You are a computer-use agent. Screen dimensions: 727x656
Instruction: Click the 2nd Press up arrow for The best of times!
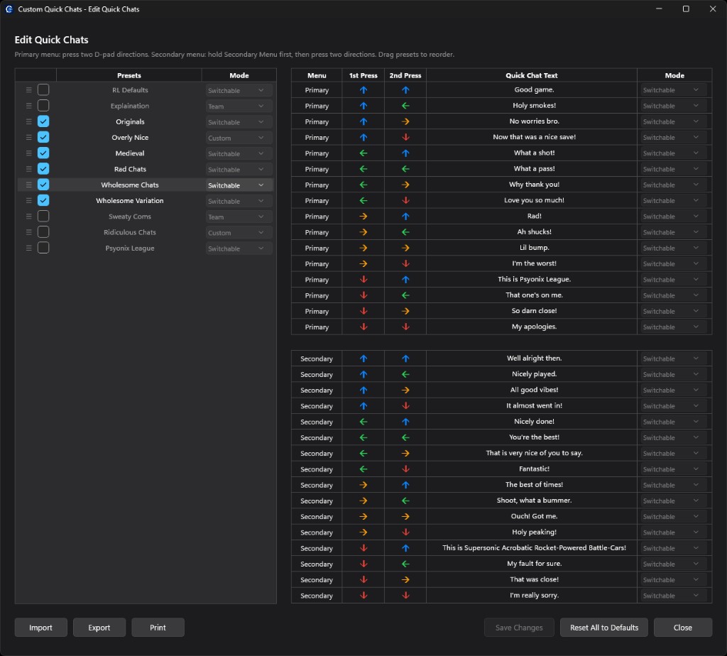(x=405, y=485)
